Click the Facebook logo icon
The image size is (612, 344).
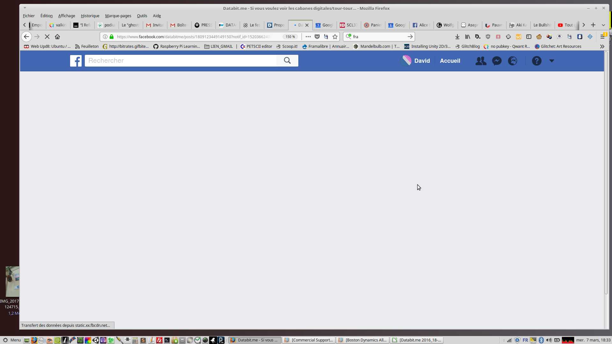[x=76, y=61]
